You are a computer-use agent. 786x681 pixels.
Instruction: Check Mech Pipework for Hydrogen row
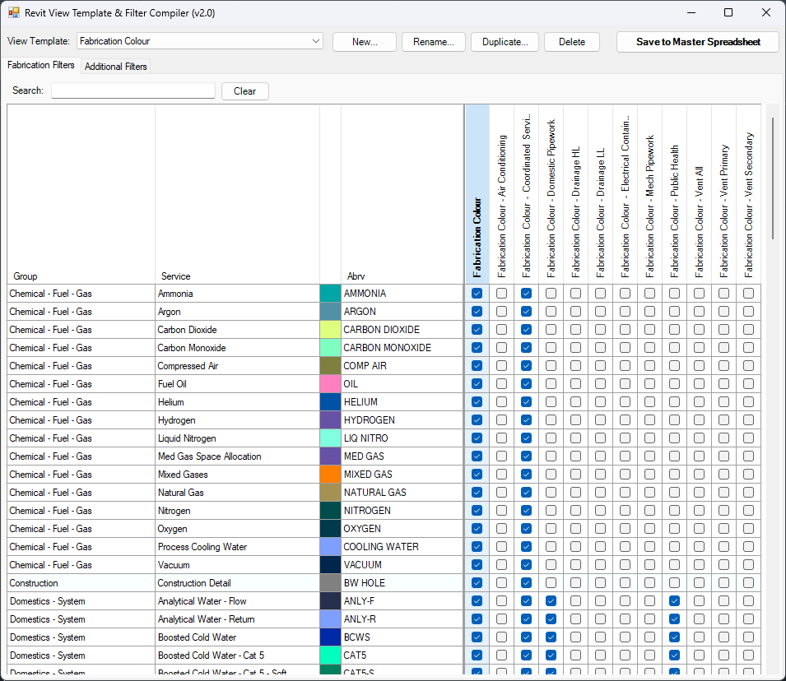point(649,420)
